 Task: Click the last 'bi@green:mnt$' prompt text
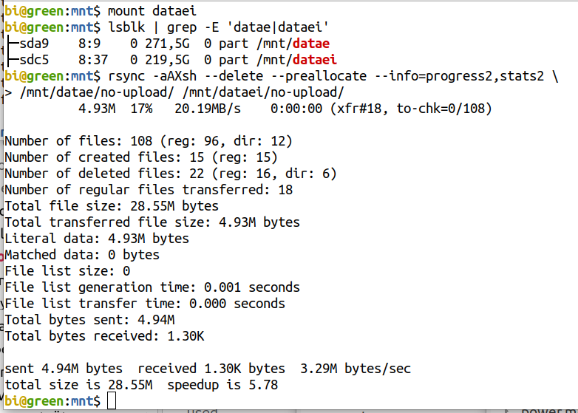(x=52, y=400)
